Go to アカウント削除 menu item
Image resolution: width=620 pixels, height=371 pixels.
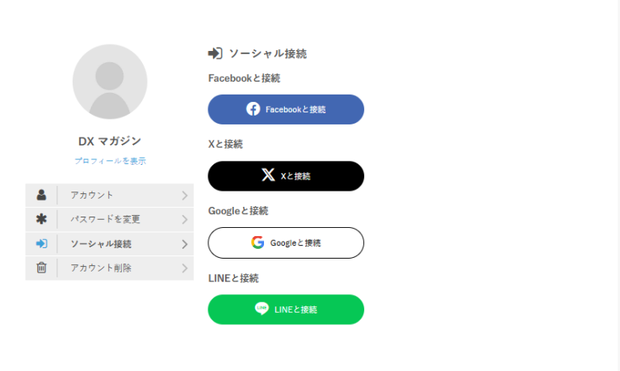click(101, 268)
